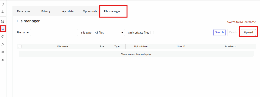The height and width of the screenshot is (97, 260).
Task: Open the Plugins plug icon in sidebar
Action: tap(3, 44)
